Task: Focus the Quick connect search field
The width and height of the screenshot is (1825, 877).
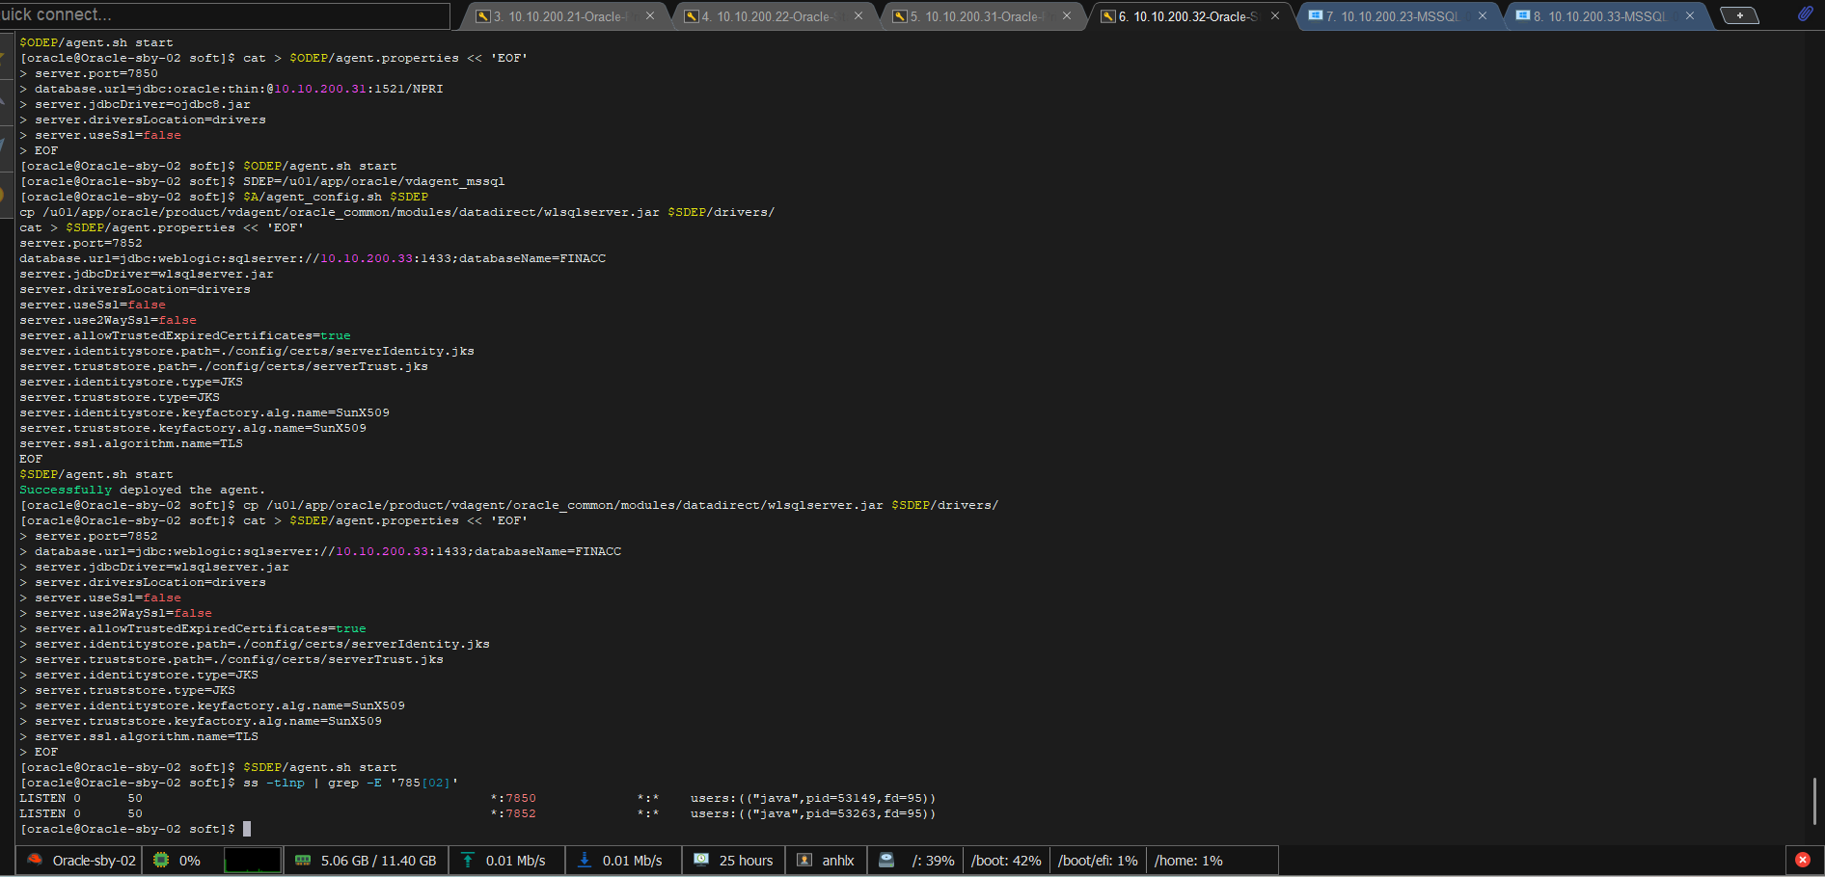Action: pos(225,15)
